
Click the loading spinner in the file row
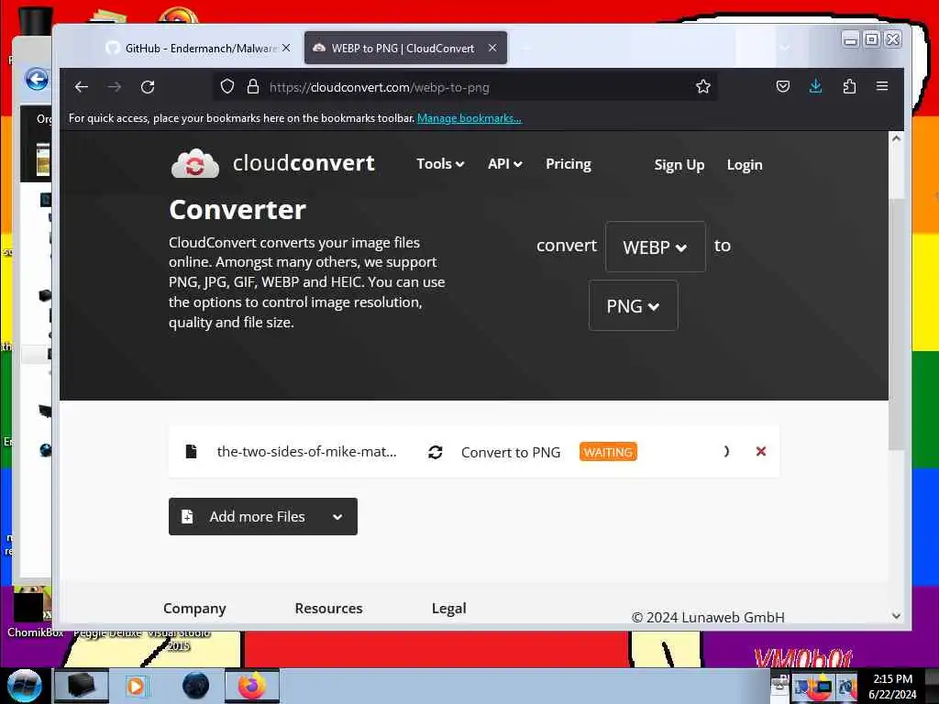[x=726, y=451]
